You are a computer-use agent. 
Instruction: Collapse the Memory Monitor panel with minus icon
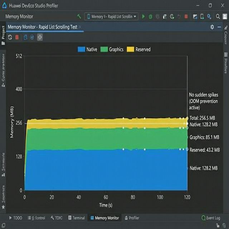[x=219, y=27]
